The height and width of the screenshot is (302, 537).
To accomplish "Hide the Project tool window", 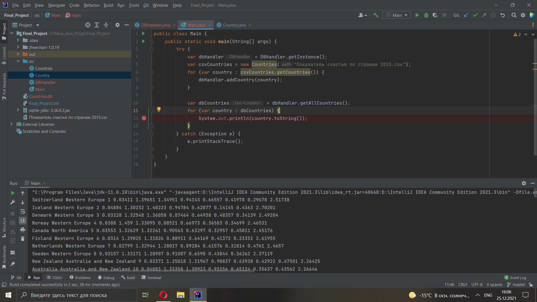I will click(127, 25).
